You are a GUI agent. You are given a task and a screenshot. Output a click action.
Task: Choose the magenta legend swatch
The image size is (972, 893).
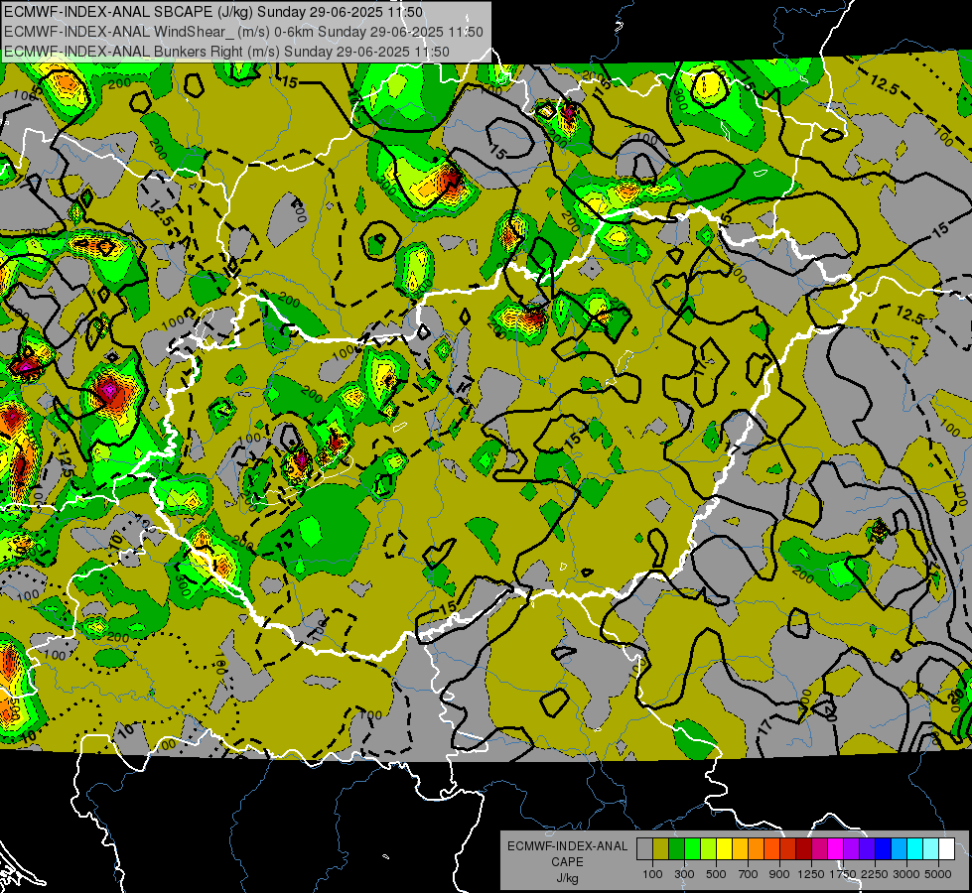click(x=836, y=849)
